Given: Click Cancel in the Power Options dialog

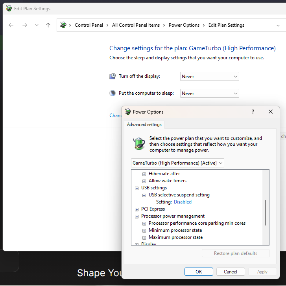Looking at the screenshot, I should pos(231,272).
